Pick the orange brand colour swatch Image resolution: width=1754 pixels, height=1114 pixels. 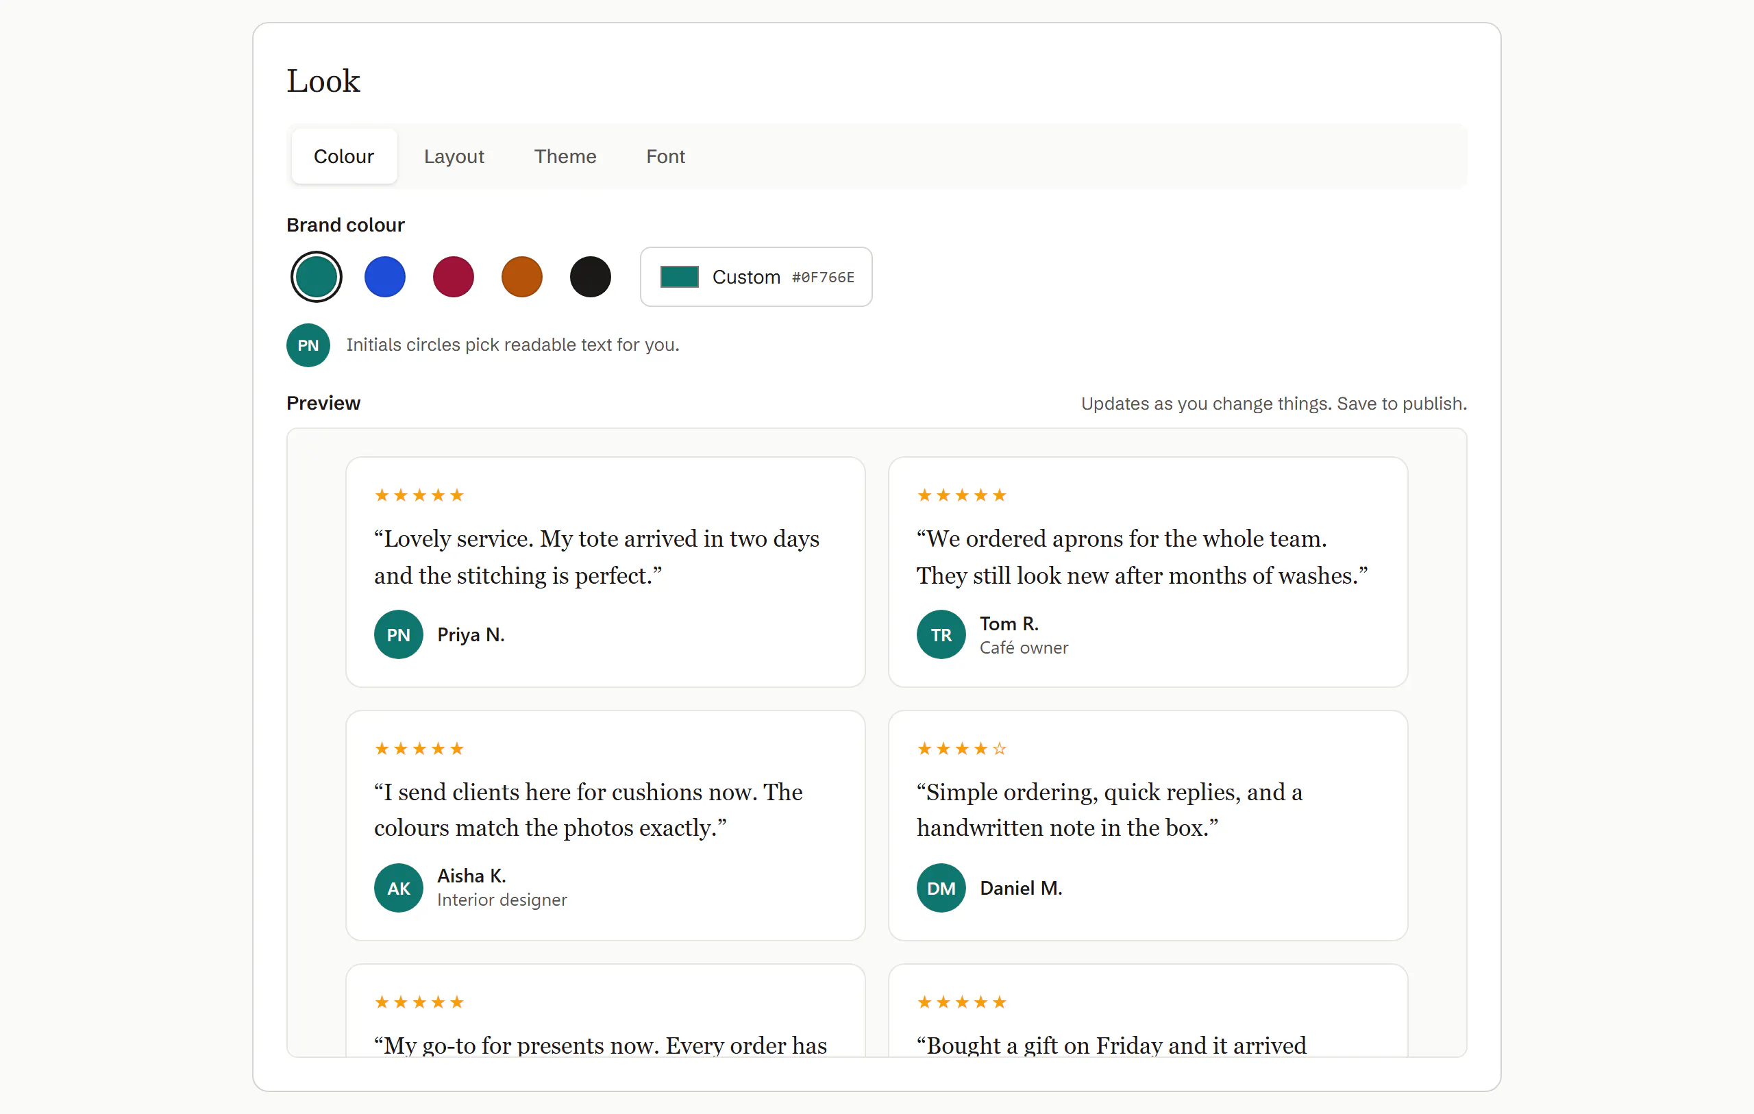521,277
